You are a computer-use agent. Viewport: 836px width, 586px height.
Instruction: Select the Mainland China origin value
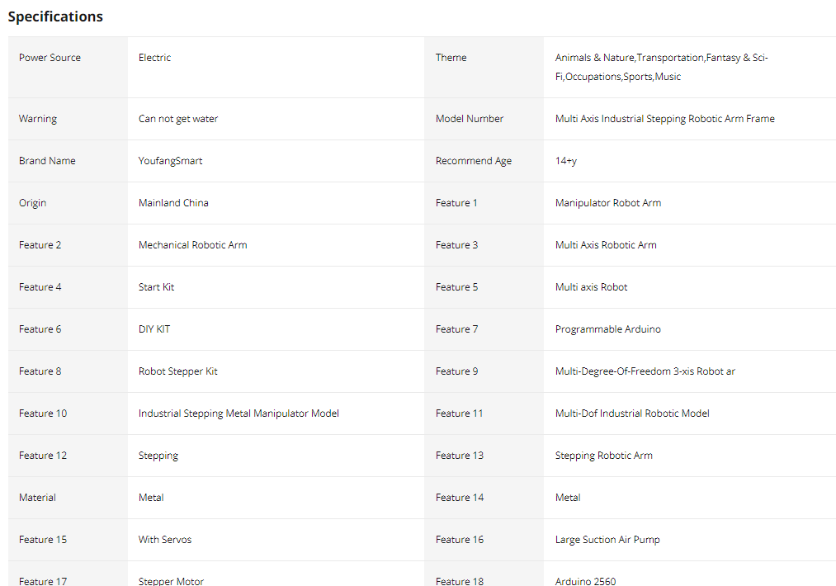(x=173, y=203)
